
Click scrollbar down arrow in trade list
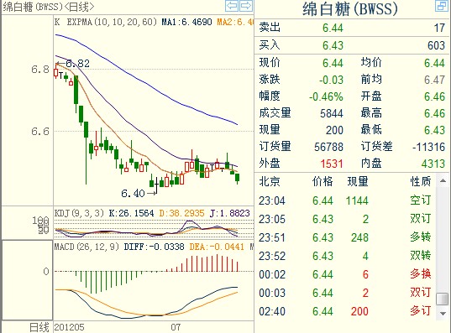(x=443, y=313)
